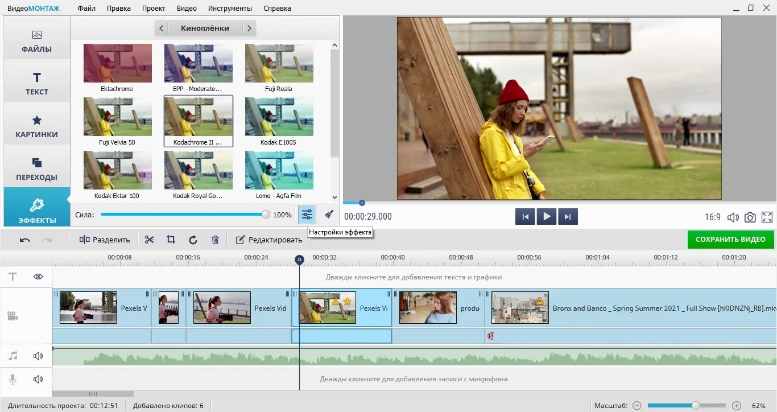Click the clear effects brush icon
The height and width of the screenshot is (412, 777).
click(x=329, y=215)
